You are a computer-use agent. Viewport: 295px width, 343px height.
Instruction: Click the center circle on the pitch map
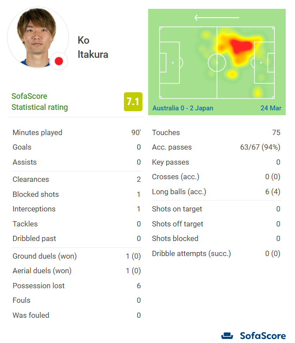(x=217, y=63)
